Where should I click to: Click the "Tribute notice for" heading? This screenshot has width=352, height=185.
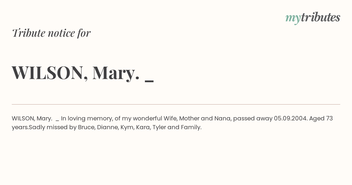click(x=51, y=33)
